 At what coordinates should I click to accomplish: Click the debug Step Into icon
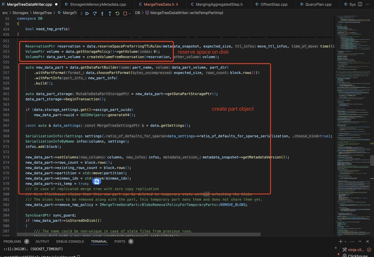[102, 14]
